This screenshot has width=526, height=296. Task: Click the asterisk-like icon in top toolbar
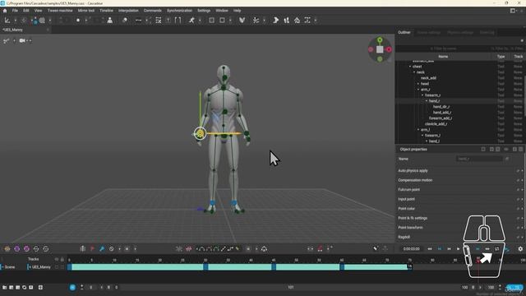pyautogui.click(x=256, y=21)
